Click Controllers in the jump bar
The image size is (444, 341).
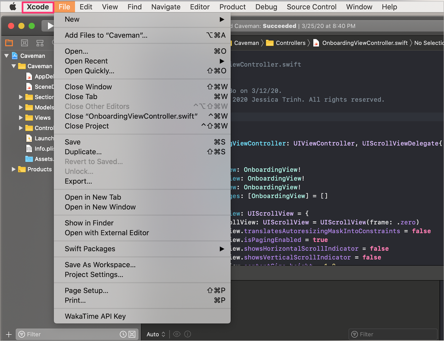tap(290, 43)
